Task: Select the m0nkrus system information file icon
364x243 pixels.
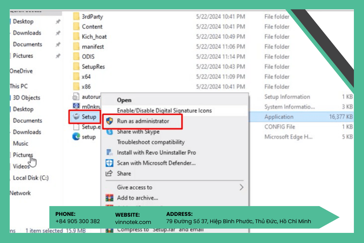Action: pos(76,106)
